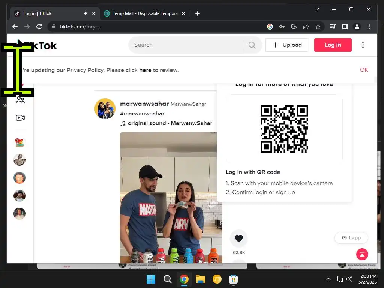Viewport: 384px width, 288px height.
Task: Open the LIVE camera icon in sidebar
Action: point(20,118)
